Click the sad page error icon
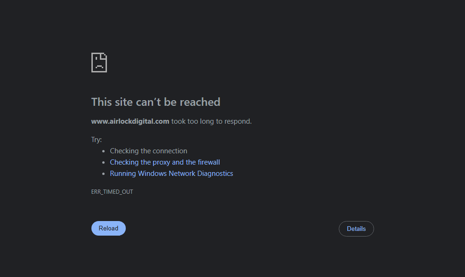The height and width of the screenshot is (277, 465). pos(99,63)
